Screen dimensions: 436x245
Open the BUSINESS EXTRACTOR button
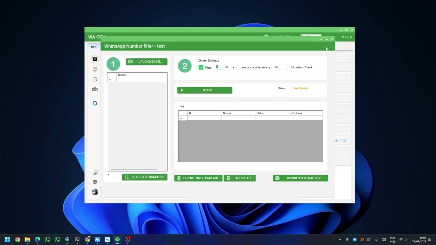[300, 178]
